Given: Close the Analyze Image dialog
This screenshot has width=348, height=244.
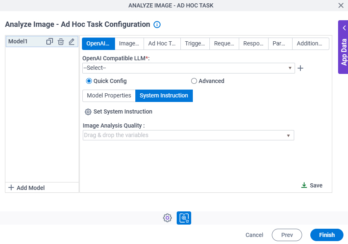Looking at the screenshot, I should 341,5.
